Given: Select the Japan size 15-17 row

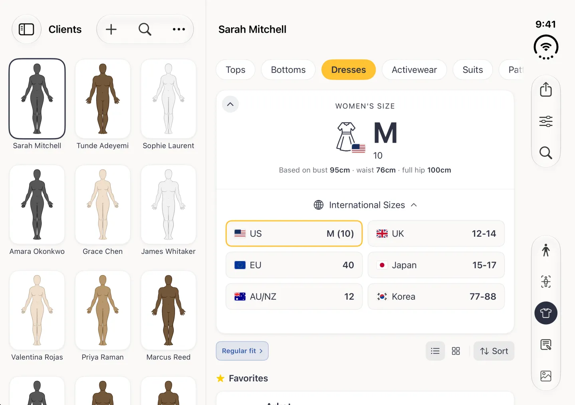Looking at the screenshot, I should (x=436, y=265).
